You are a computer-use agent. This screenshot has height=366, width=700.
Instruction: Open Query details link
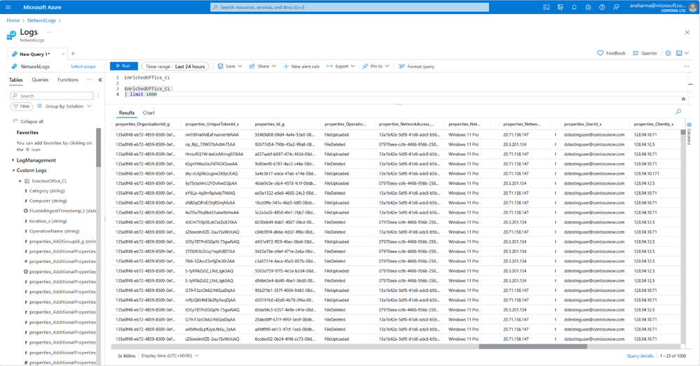[640, 356]
